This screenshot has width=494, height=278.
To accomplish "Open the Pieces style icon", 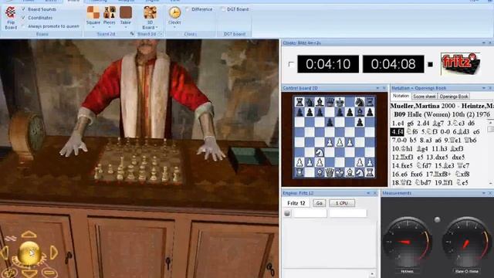I will pos(110,12).
